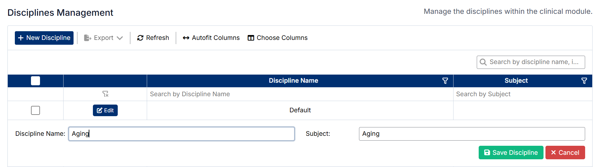The height and width of the screenshot is (167, 599).
Task: Open the Export dropdown menu
Action: tap(103, 38)
